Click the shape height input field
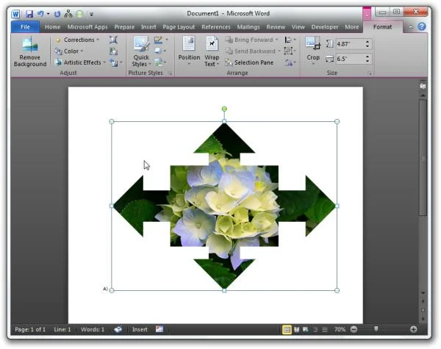 click(x=350, y=44)
